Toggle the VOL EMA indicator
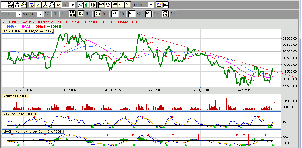Viewport: 302px width, 148px height. 165,14
